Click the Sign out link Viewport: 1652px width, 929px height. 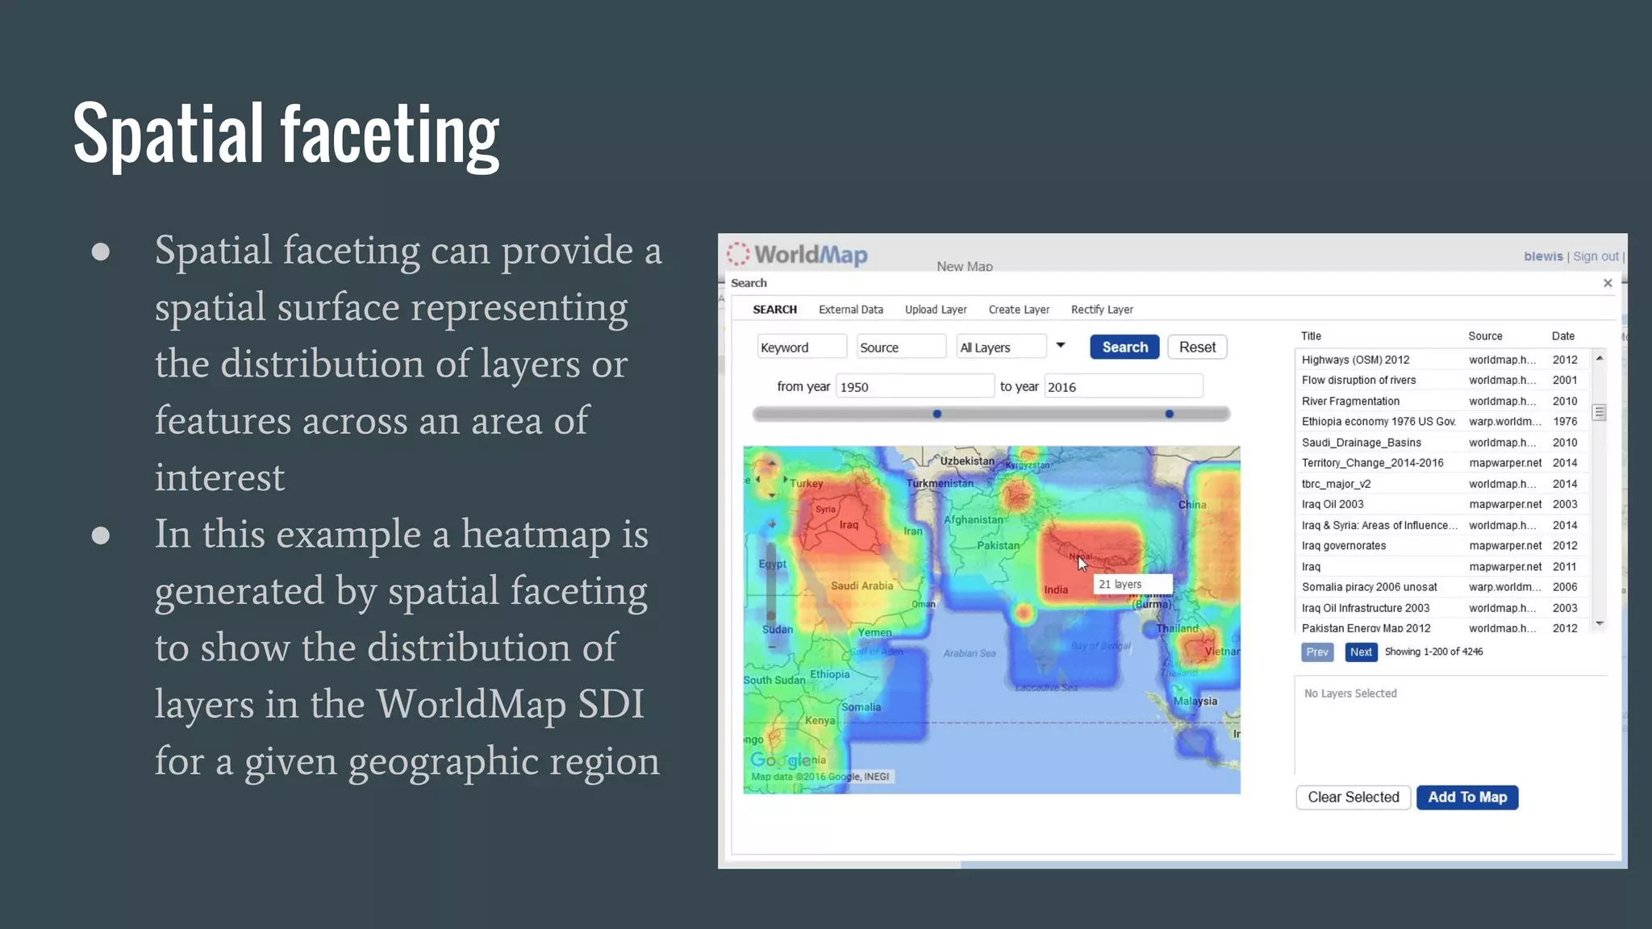click(x=1596, y=256)
